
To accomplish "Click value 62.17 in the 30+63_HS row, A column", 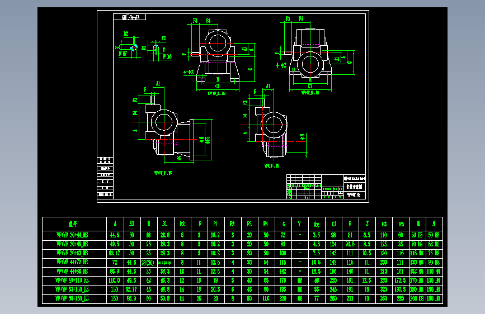I will pos(115,253).
